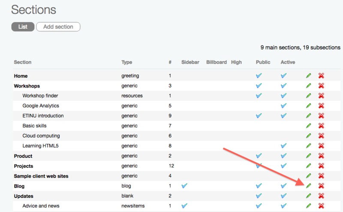Toggle Active checkmark for Learning HTML5
Image resolution: width=343 pixels, height=212 pixels.
(x=283, y=146)
